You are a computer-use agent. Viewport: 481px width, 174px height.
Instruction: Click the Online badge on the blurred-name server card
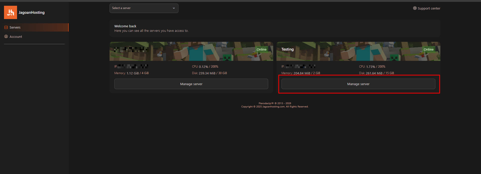coord(262,49)
